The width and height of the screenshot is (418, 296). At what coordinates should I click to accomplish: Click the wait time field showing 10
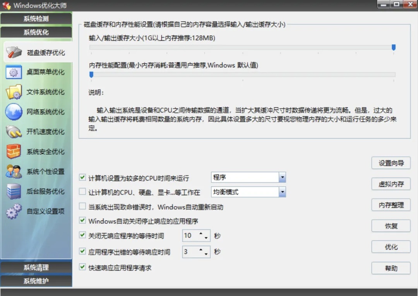[x=196, y=236]
